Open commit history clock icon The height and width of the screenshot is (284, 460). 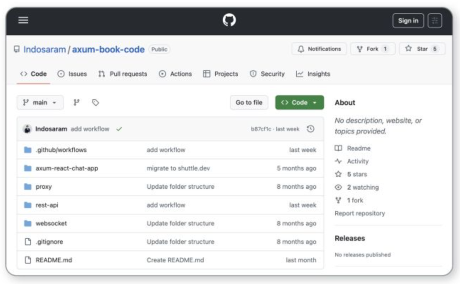coord(310,129)
